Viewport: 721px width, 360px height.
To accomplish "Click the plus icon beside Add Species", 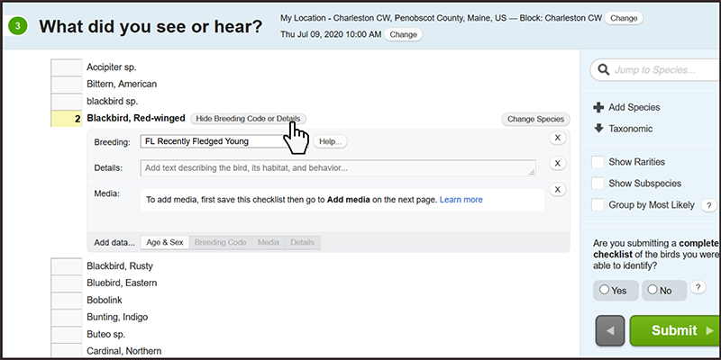I will (598, 107).
